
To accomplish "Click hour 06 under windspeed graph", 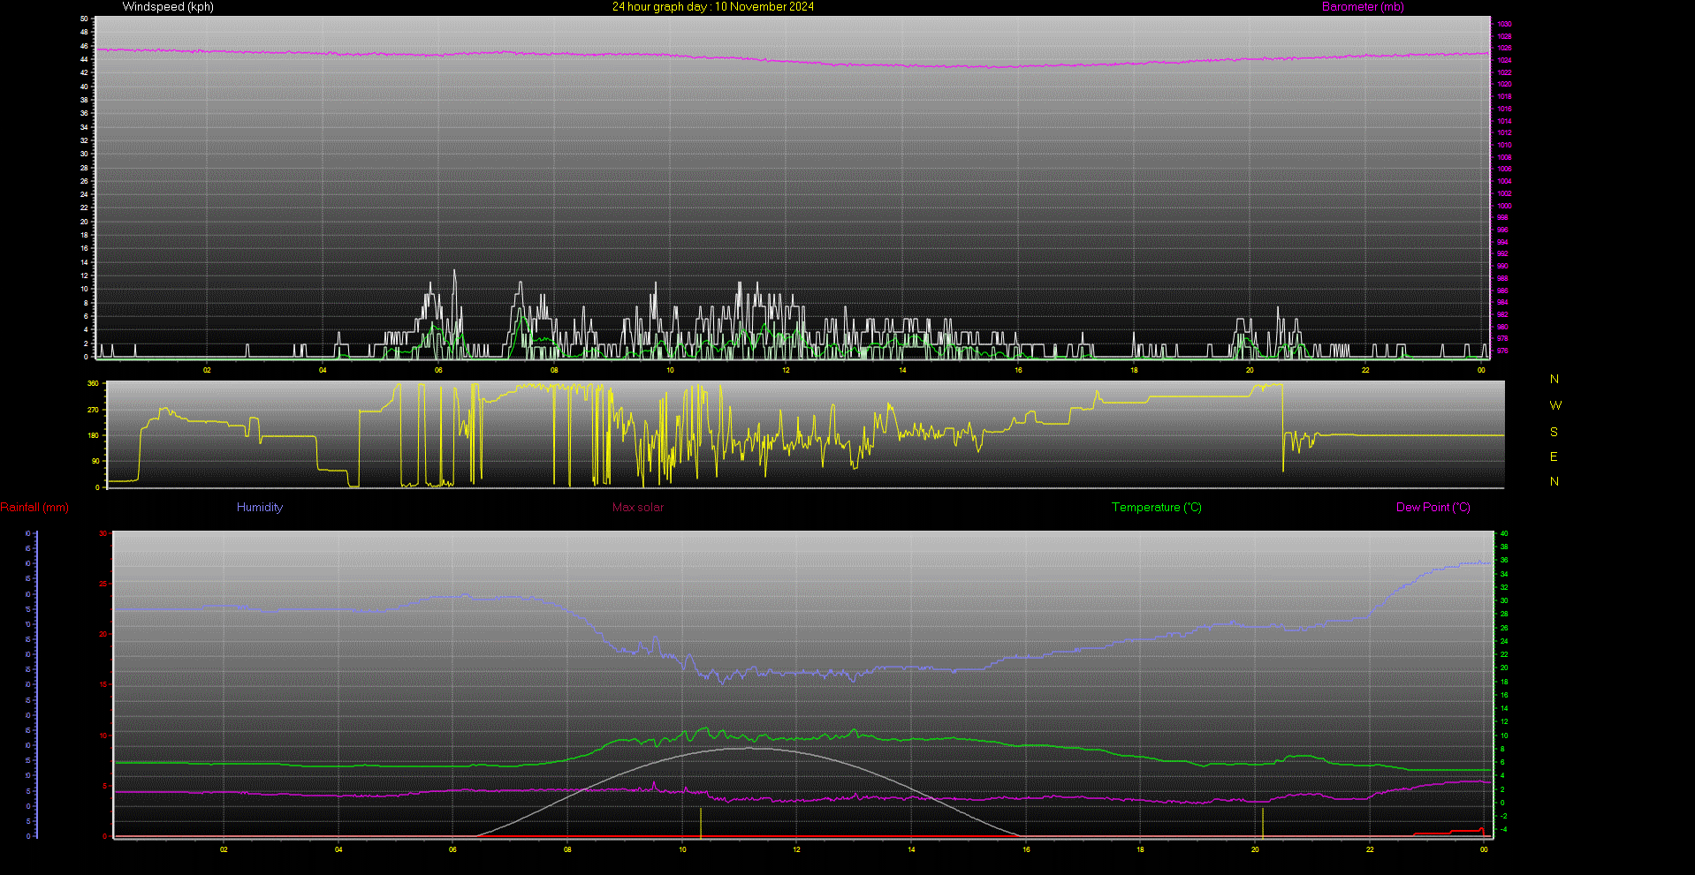I will 438,370.
